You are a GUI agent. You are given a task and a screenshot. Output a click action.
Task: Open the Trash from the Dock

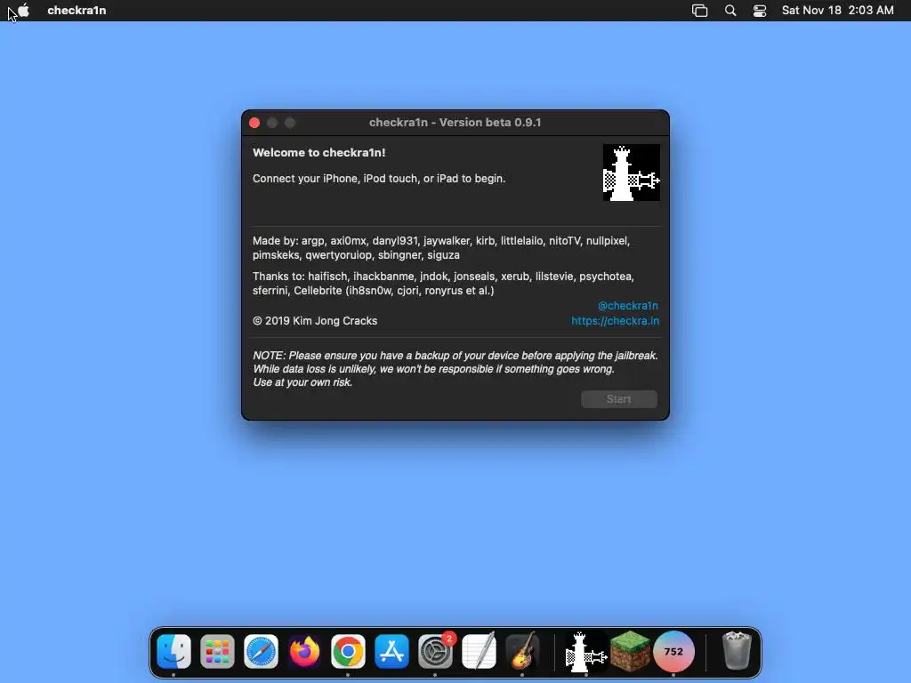(737, 651)
